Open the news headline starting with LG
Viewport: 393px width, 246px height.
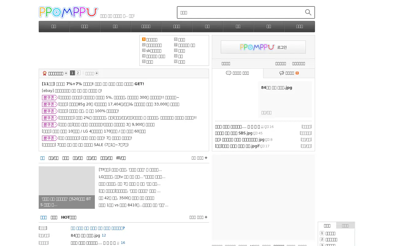pos(132,177)
